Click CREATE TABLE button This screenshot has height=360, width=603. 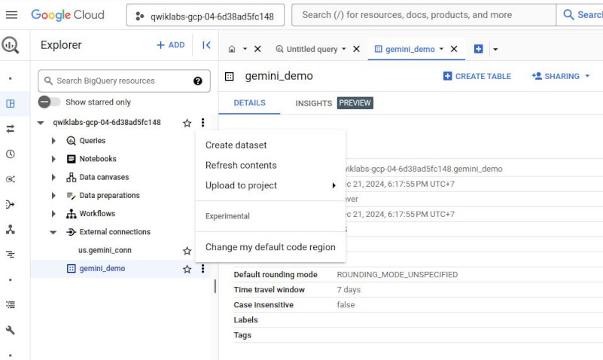477,76
